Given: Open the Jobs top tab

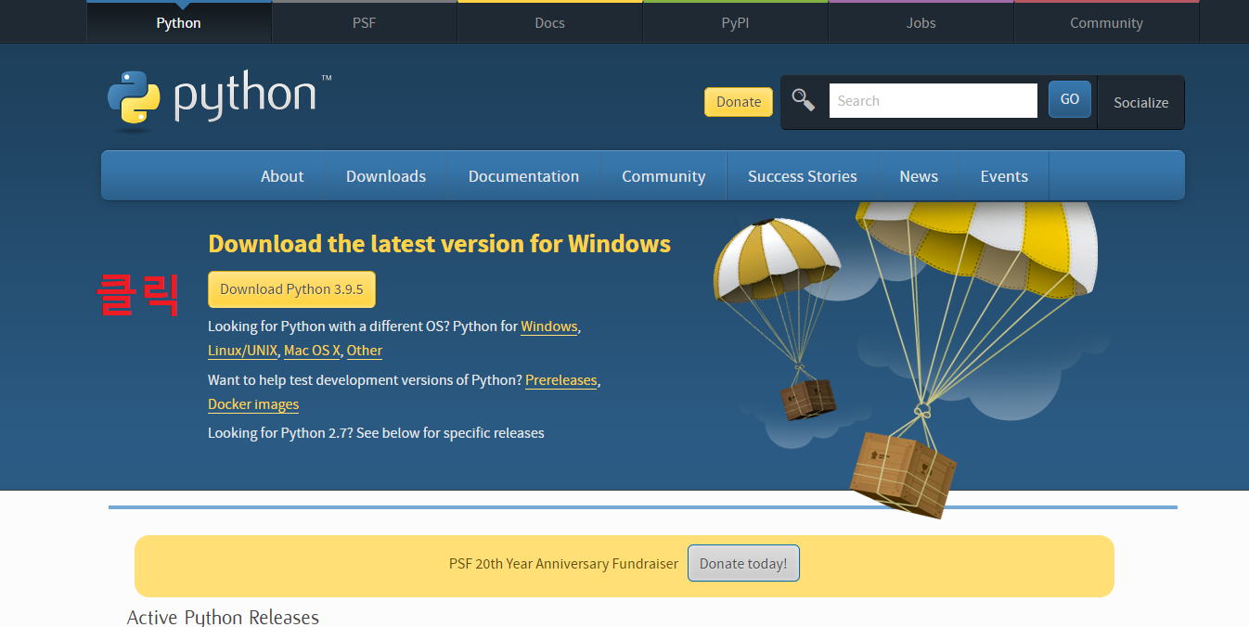Looking at the screenshot, I should click(x=921, y=23).
